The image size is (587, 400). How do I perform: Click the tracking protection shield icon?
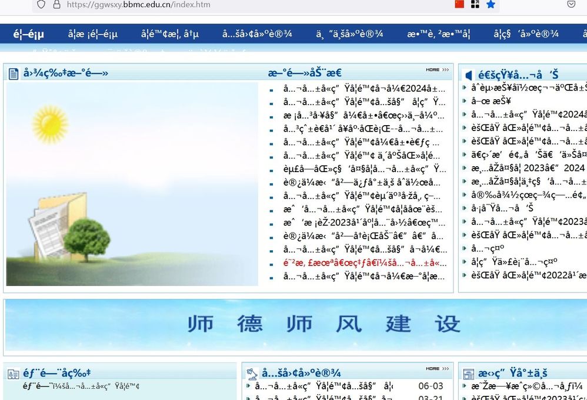(41, 5)
